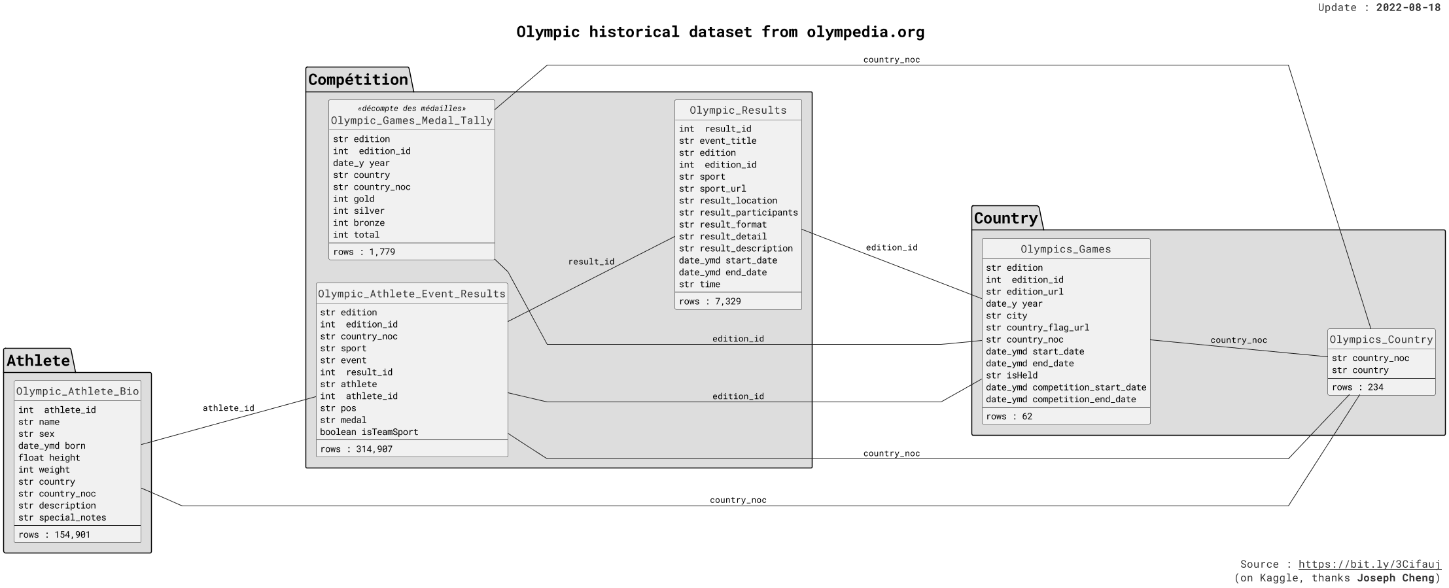Select the Olympics_Games table title
Screen dimensions: 1449x588
(1066, 249)
